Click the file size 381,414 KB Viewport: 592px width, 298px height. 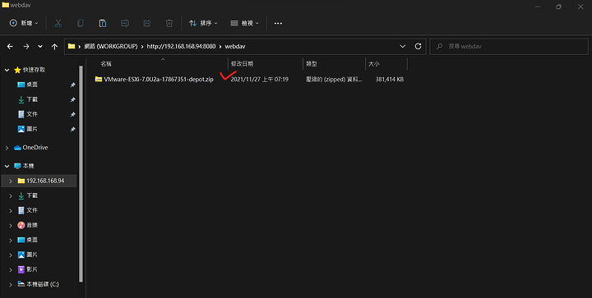[390, 79]
